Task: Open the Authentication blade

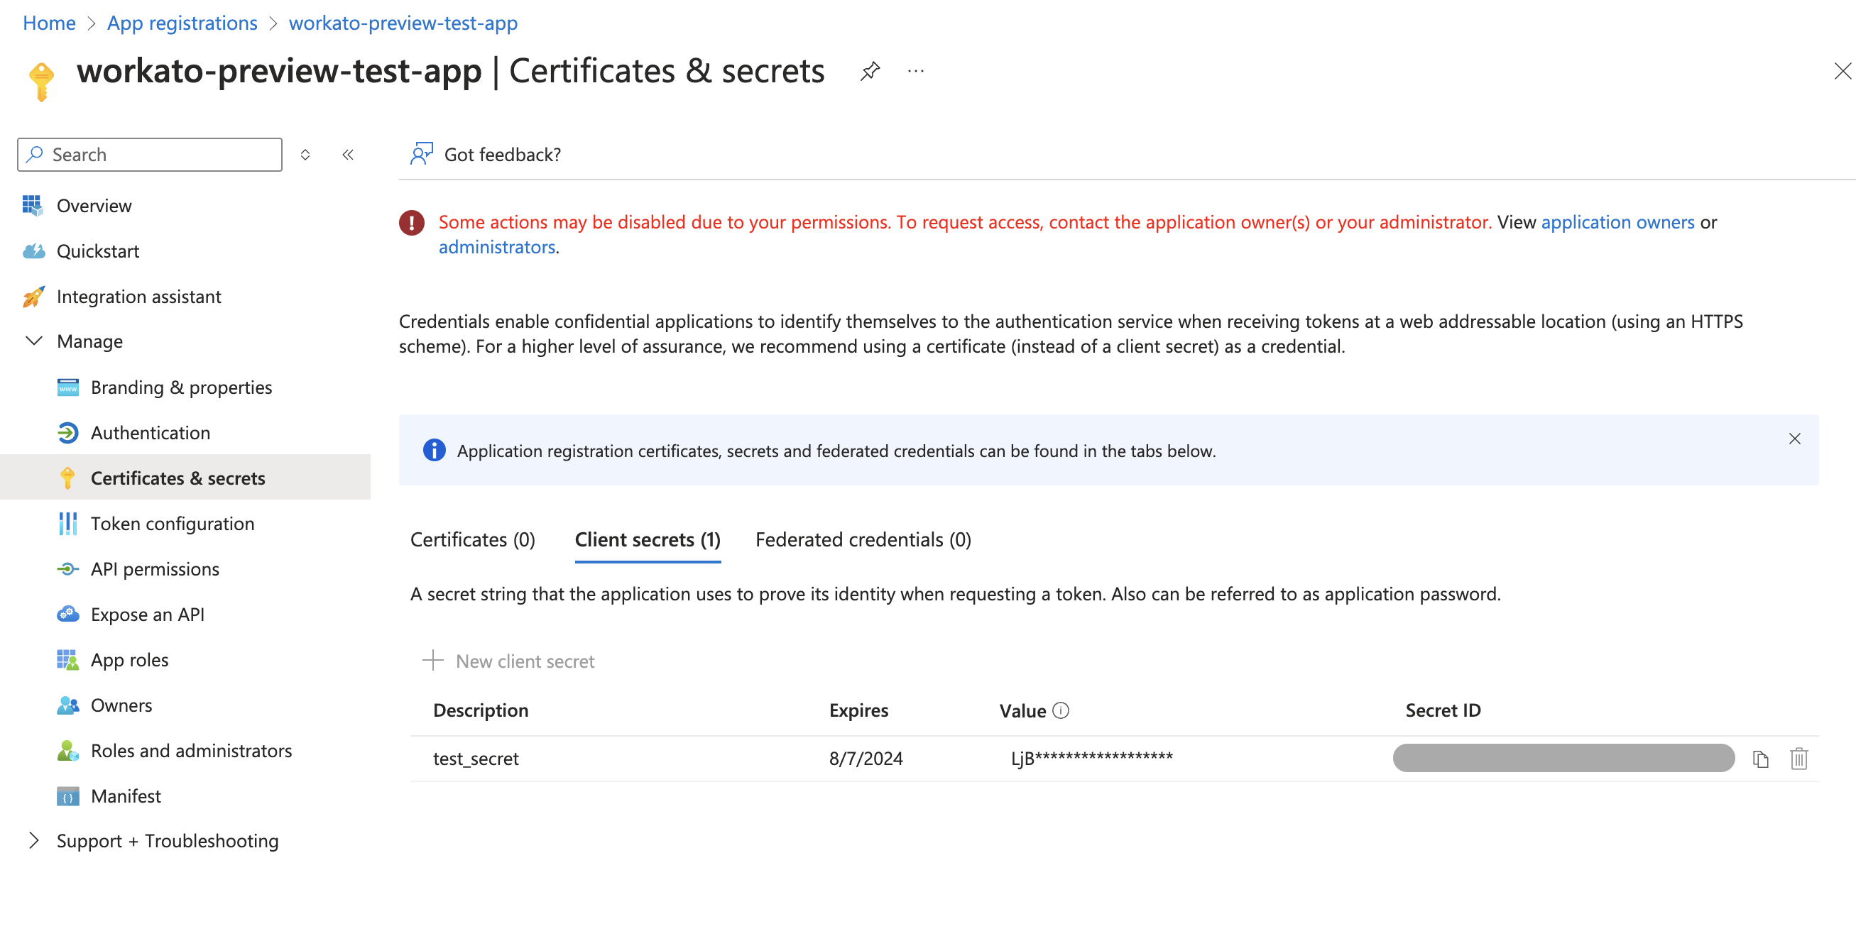Action: 150,433
